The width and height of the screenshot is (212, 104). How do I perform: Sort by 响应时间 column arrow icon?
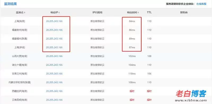[138, 12]
